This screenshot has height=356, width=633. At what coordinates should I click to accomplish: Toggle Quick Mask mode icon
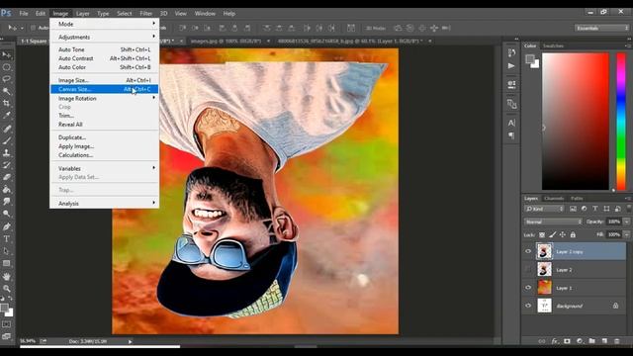click(7, 324)
